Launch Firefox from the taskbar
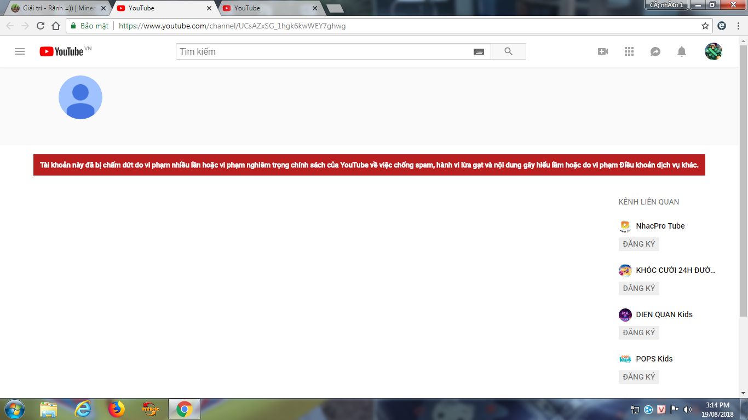The width and height of the screenshot is (748, 420). [117, 409]
